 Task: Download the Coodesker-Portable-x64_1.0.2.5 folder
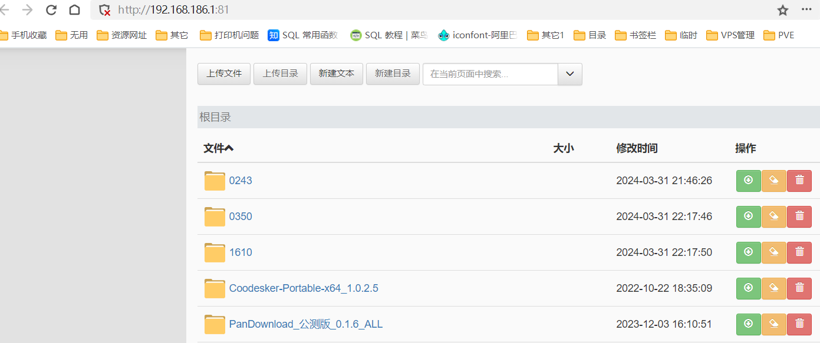tap(748, 288)
